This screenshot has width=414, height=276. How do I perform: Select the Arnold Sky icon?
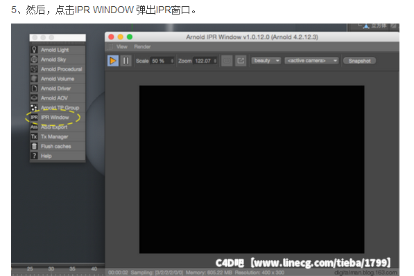point(34,59)
